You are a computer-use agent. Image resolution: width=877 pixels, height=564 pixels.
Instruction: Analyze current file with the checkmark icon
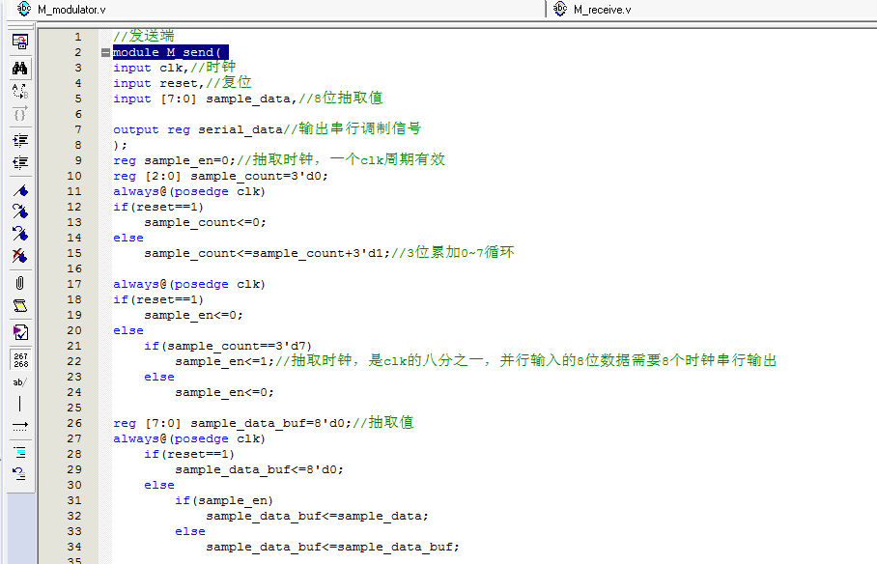20,332
